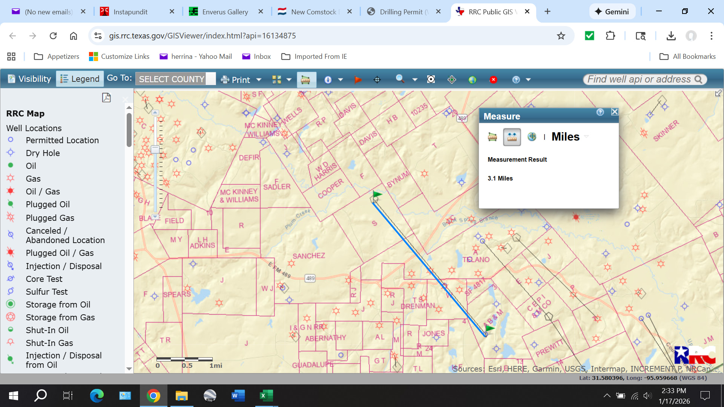Click the Find well api search field
This screenshot has width=724, height=407.
click(639, 79)
